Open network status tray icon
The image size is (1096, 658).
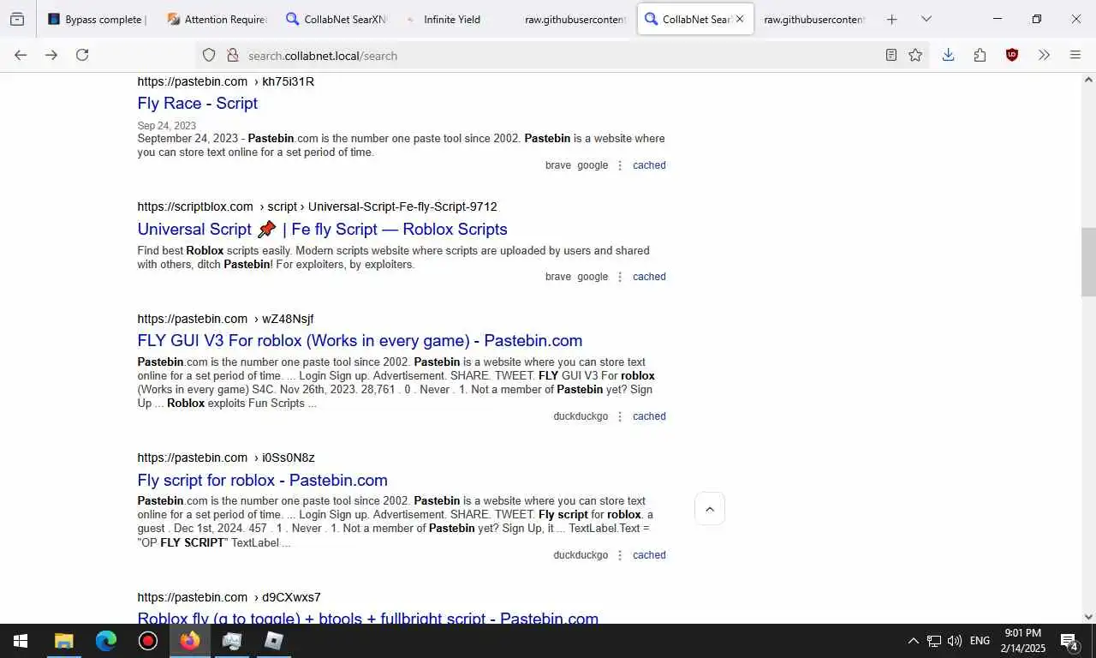point(934,641)
